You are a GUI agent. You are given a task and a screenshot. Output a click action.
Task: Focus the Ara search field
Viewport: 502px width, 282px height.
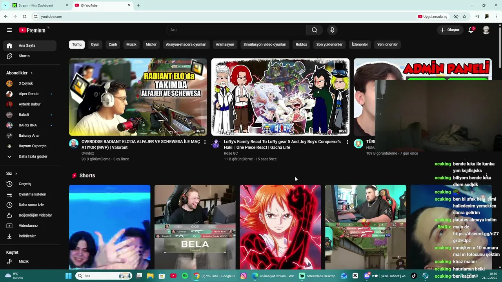pyautogui.click(x=236, y=30)
